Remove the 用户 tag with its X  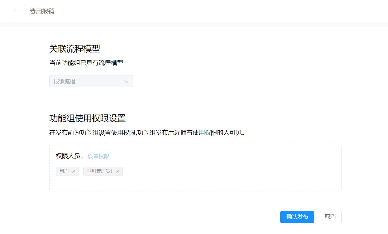pyautogui.click(x=74, y=171)
